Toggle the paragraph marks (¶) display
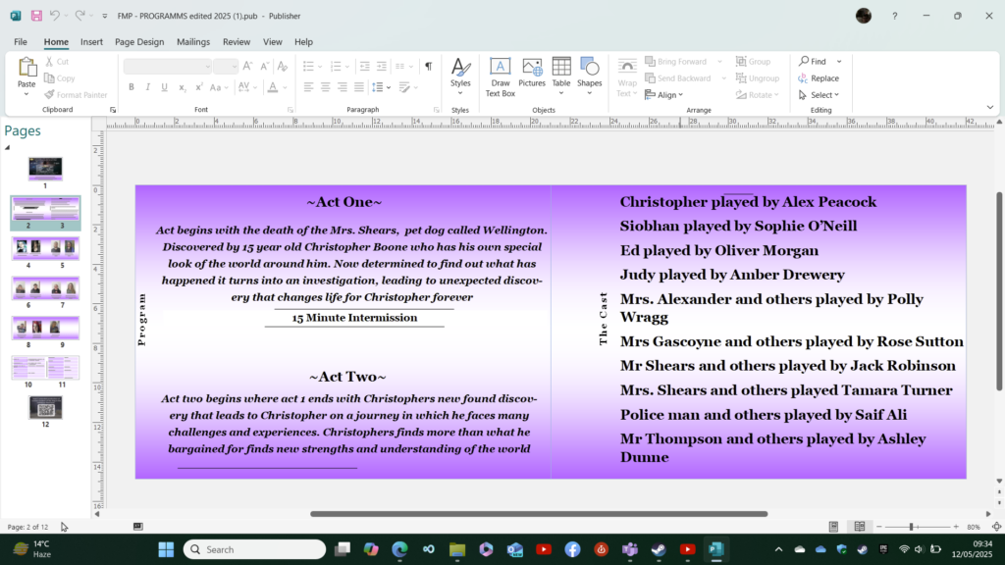 (x=428, y=66)
